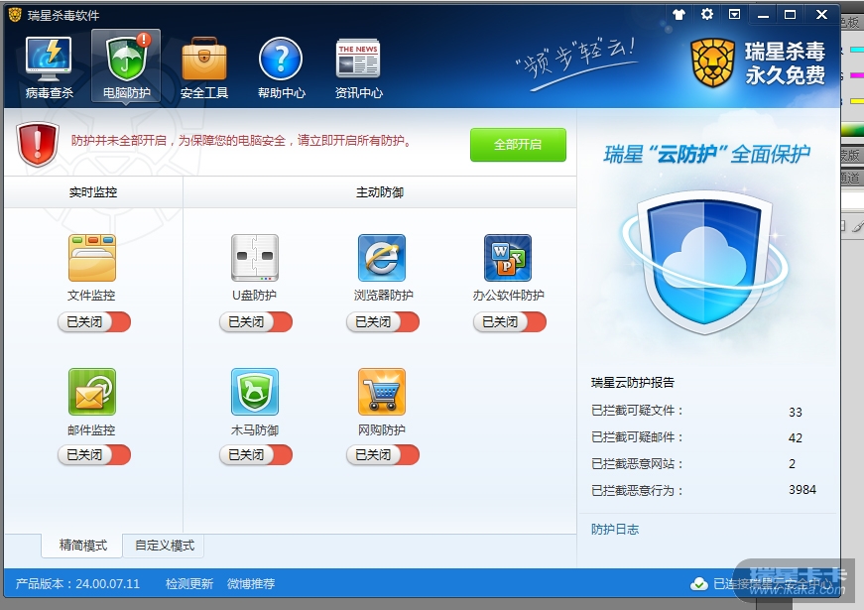
Task: Close the Rising antivirus window
Action: click(x=821, y=15)
